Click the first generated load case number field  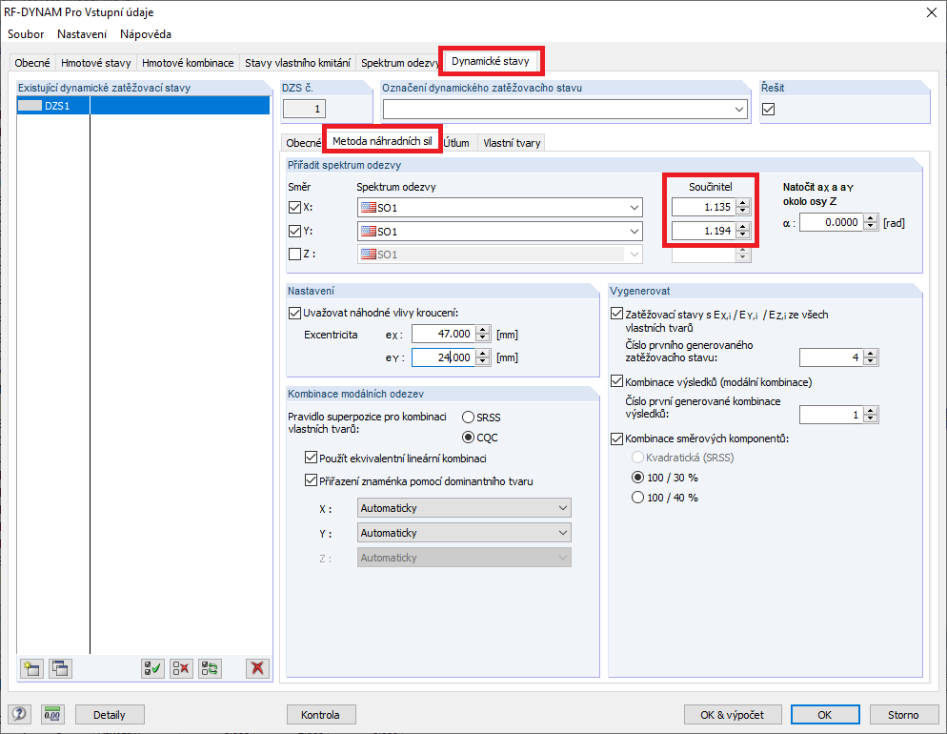pos(832,357)
